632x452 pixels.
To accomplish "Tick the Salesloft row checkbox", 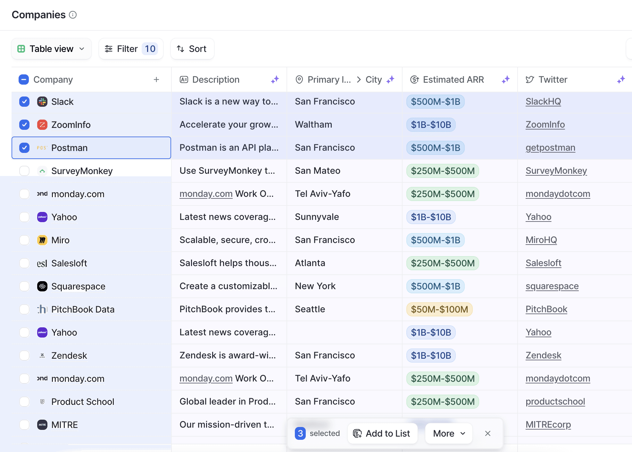I will (x=24, y=263).
